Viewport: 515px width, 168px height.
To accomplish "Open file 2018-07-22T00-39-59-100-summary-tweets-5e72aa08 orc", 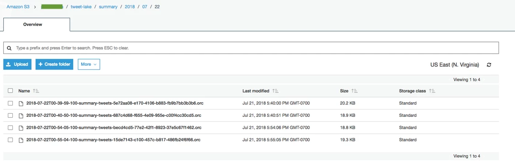I will (x=115, y=103).
